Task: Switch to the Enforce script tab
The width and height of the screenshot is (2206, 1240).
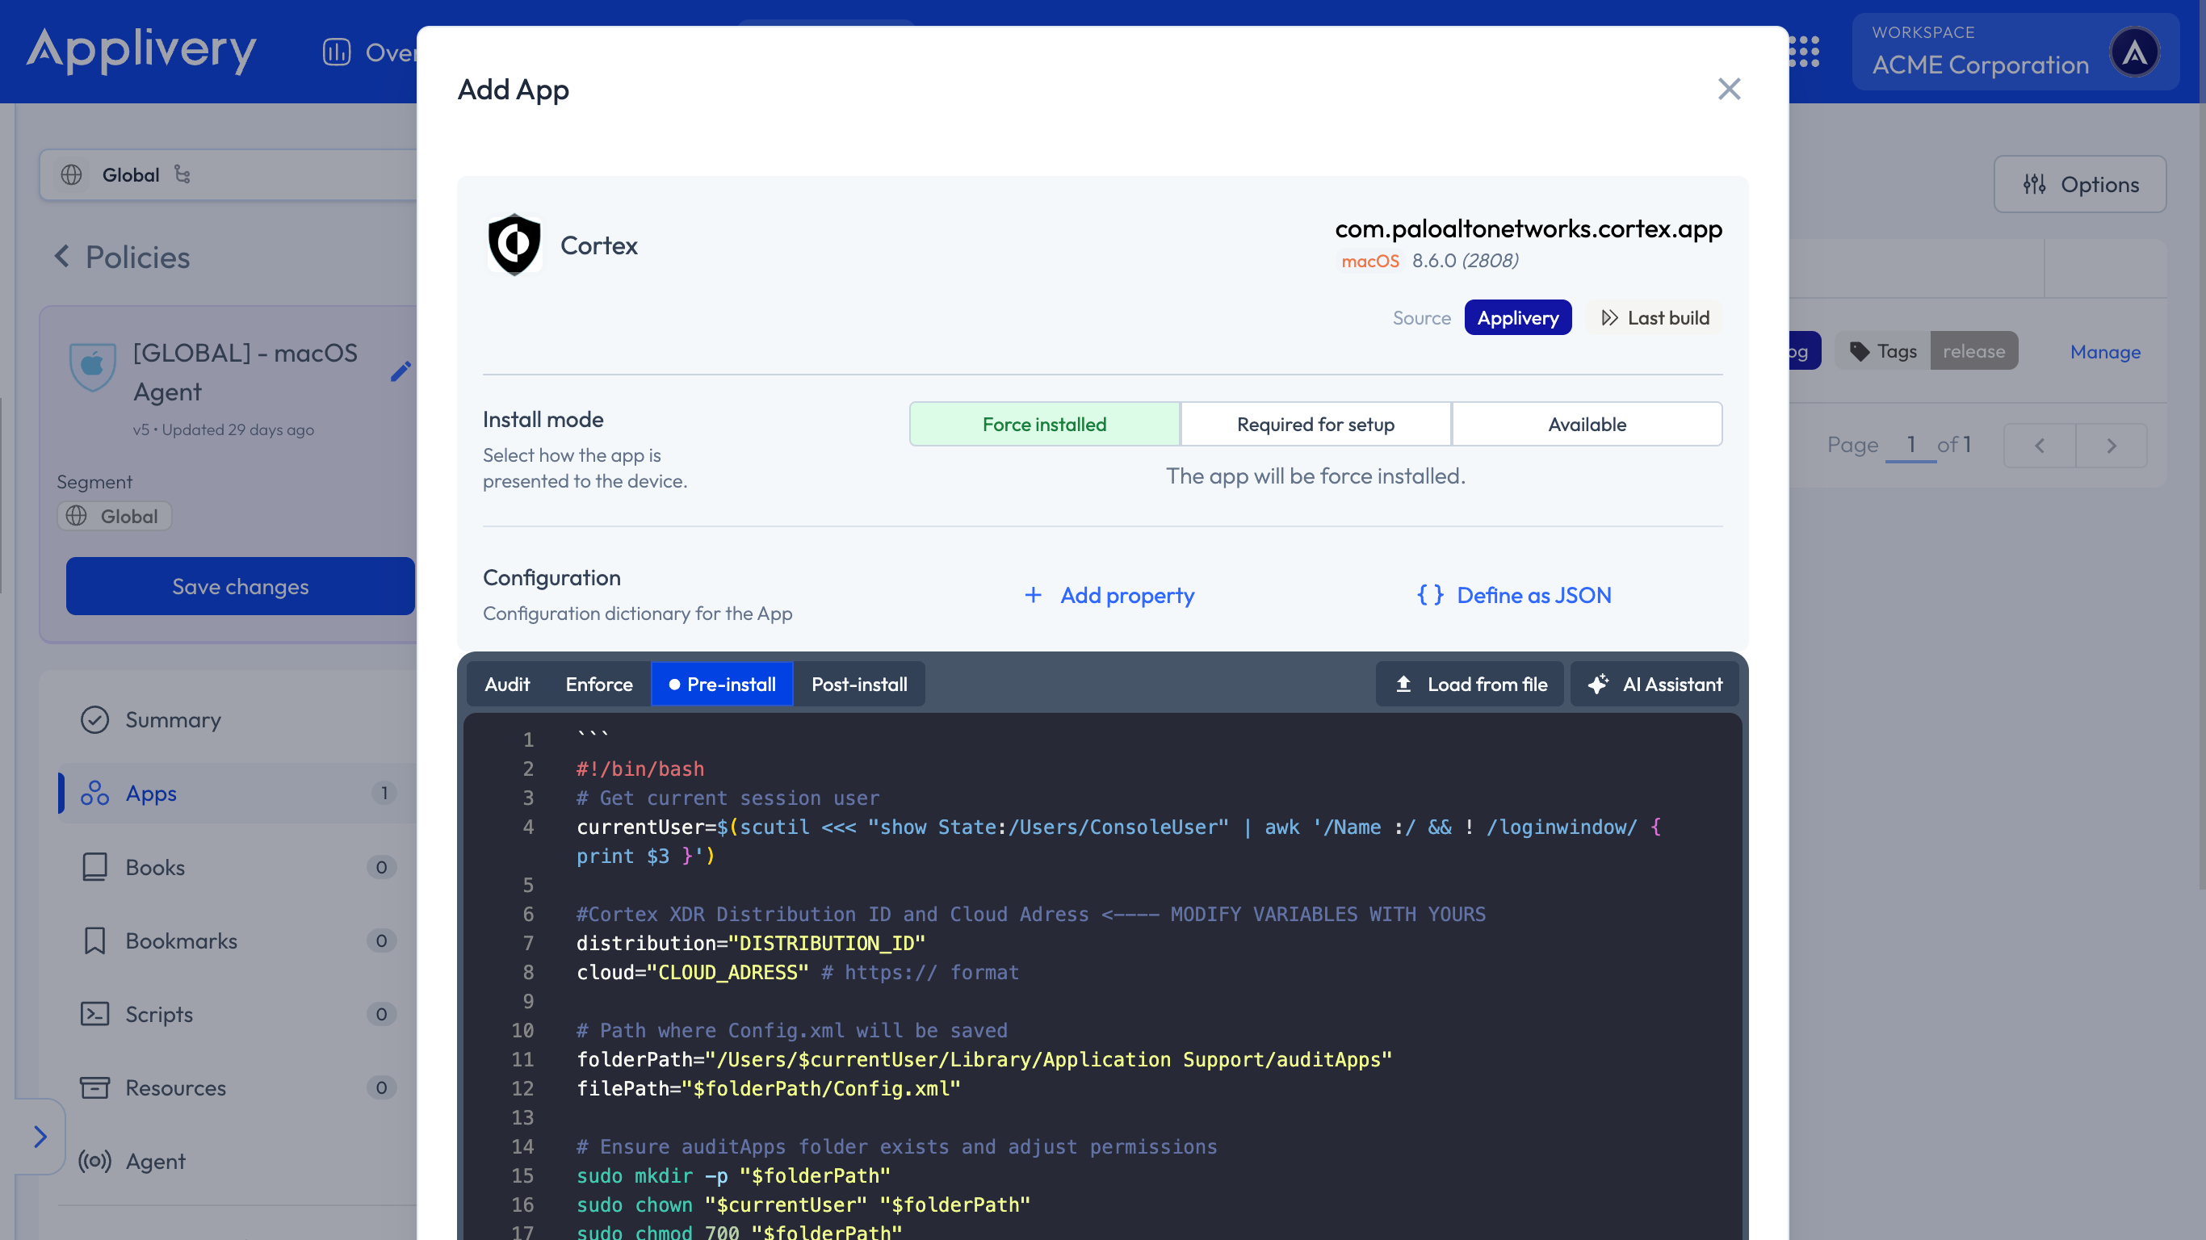Action: 598,685
